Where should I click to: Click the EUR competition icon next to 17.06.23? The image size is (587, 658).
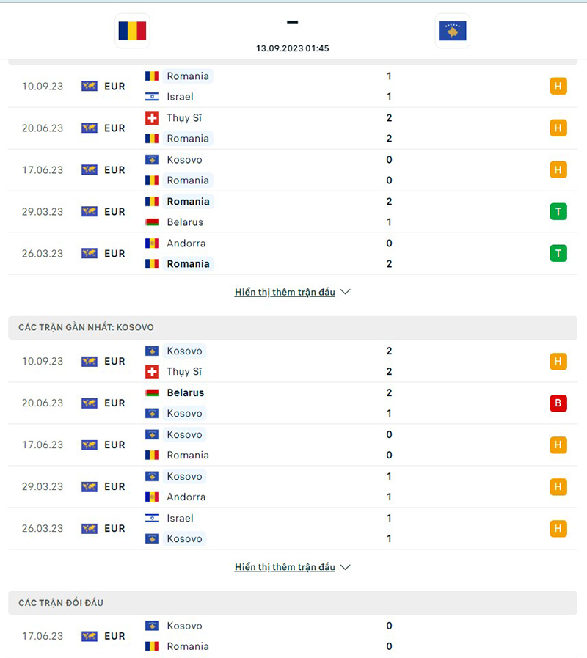pyautogui.click(x=90, y=169)
